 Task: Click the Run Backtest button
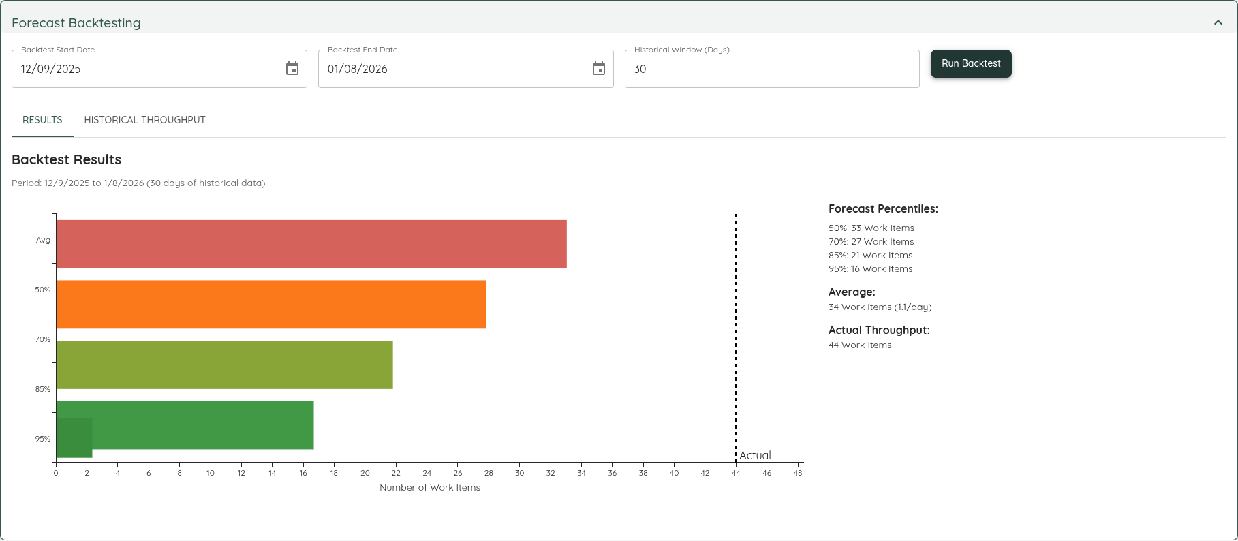[x=971, y=63]
